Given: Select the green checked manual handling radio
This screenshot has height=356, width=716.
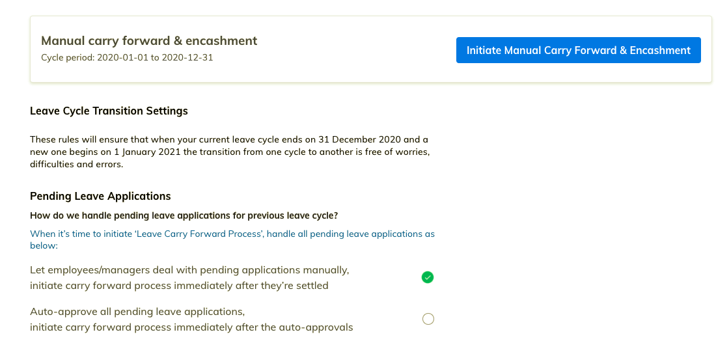Looking at the screenshot, I should [428, 277].
